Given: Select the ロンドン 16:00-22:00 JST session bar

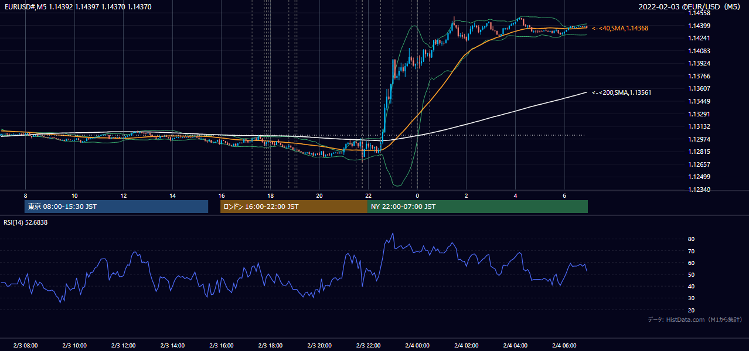Looking at the screenshot, I should click(x=294, y=207).
